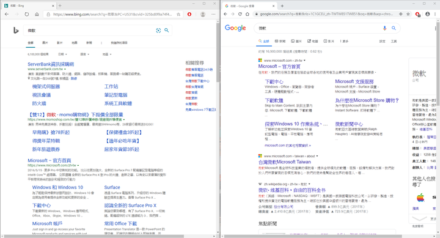Open the Bing 語言 language filter dropdown

[85, 54]
